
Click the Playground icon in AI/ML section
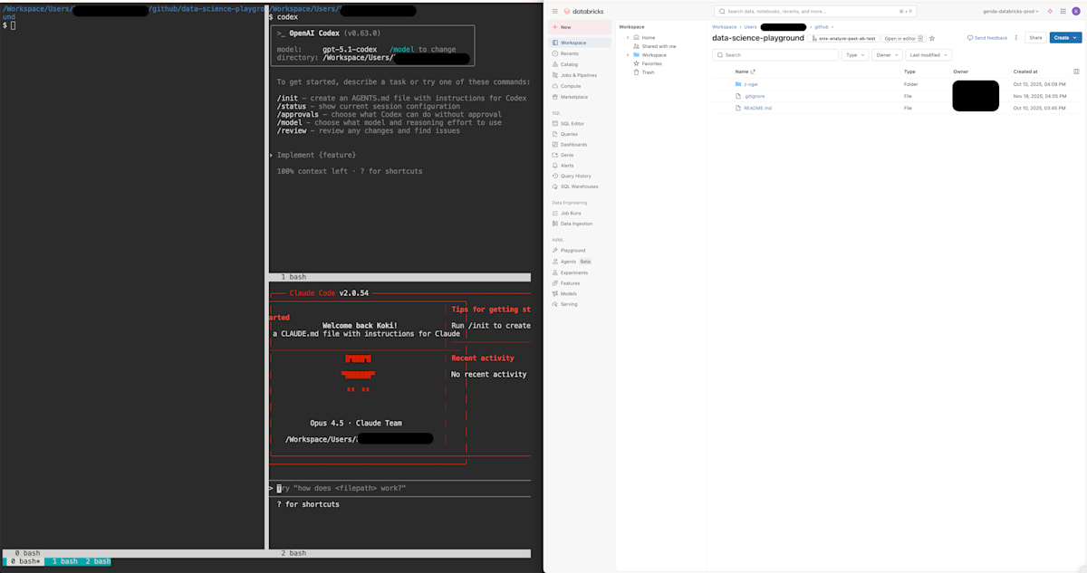555,250
